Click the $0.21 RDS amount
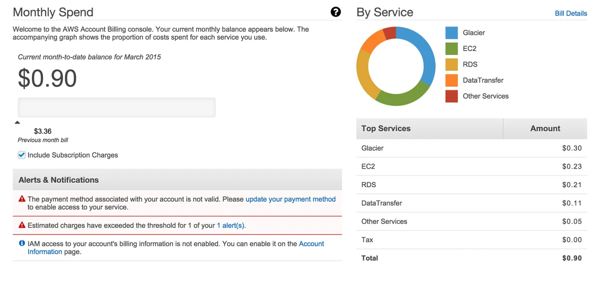The image size is (599, 287). [572, 184]
